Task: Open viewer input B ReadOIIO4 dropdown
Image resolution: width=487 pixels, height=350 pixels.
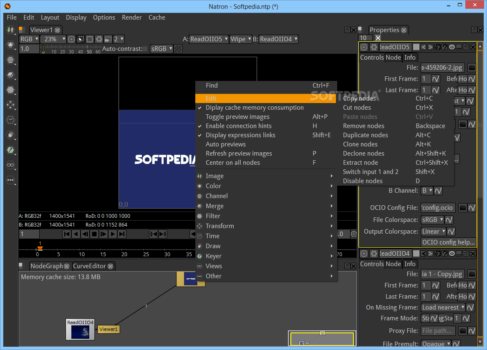Action: point(278,39)
